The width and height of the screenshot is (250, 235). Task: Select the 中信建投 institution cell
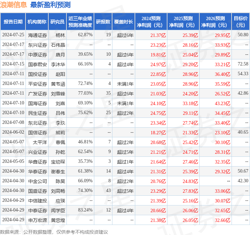(38, 201)
